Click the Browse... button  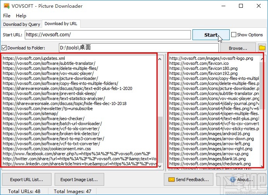click(238, 48)
